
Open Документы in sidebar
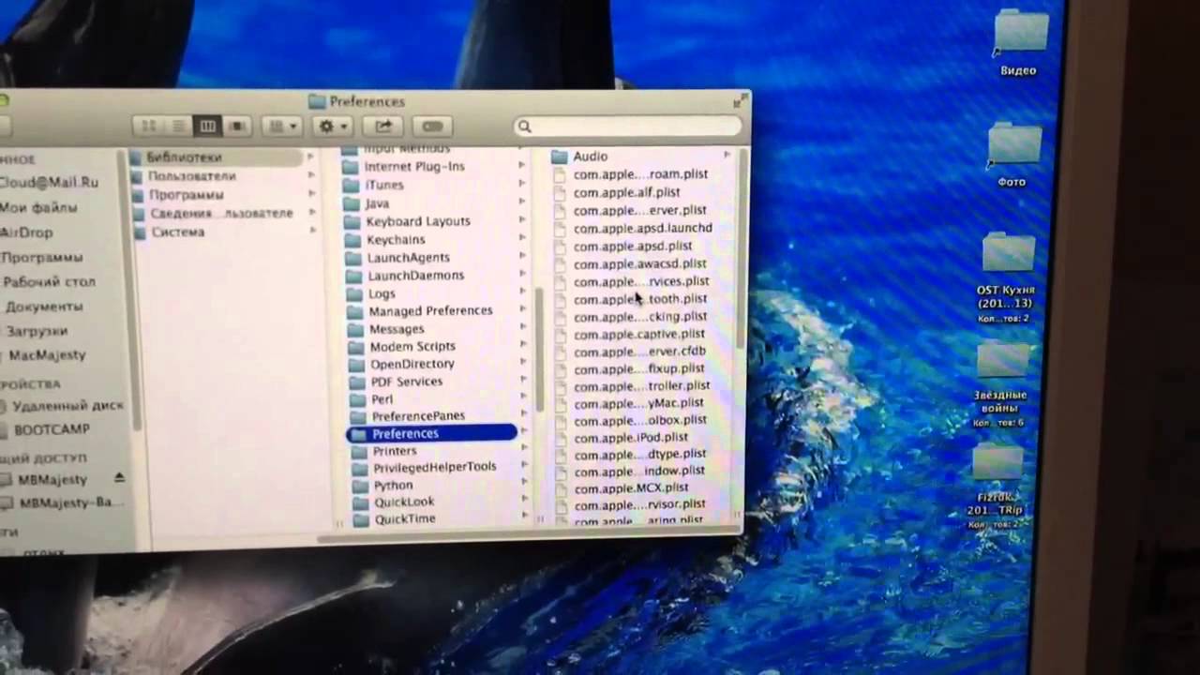tap(44, 307)
